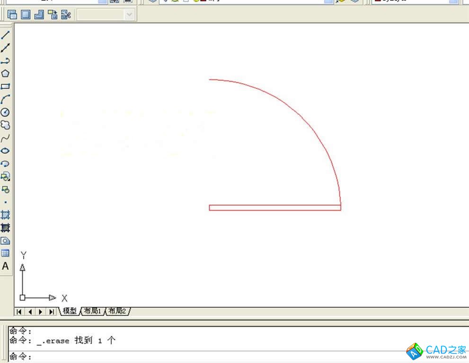
Task: Pick the Polygon tool
Action: [x=5, y=74]
